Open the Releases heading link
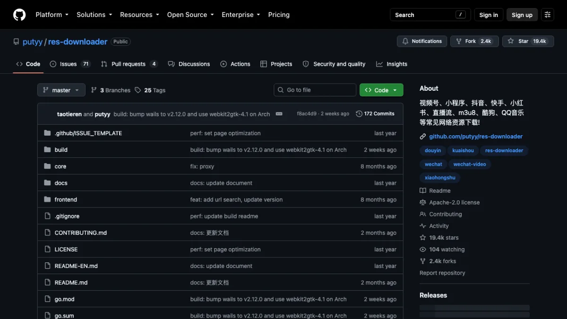This screenshot has width=567, height=319. point(433,295)
